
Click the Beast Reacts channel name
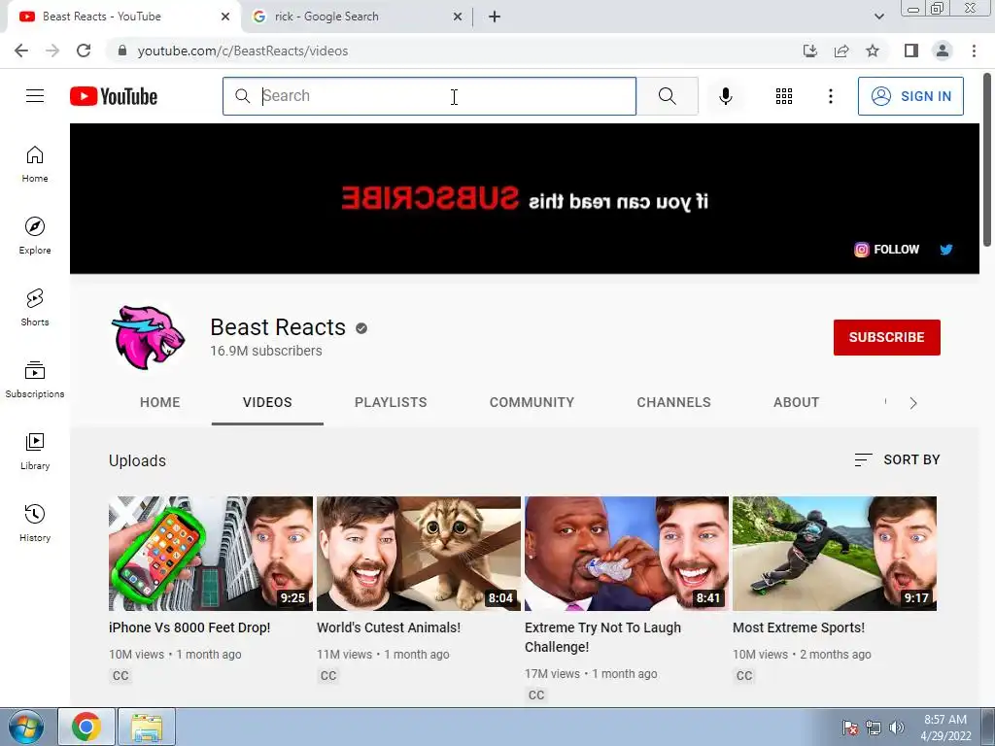click(x=277, y=327)
